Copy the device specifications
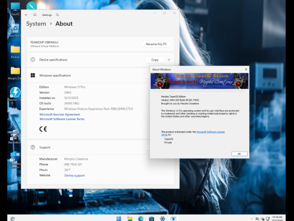 (155, 60)
